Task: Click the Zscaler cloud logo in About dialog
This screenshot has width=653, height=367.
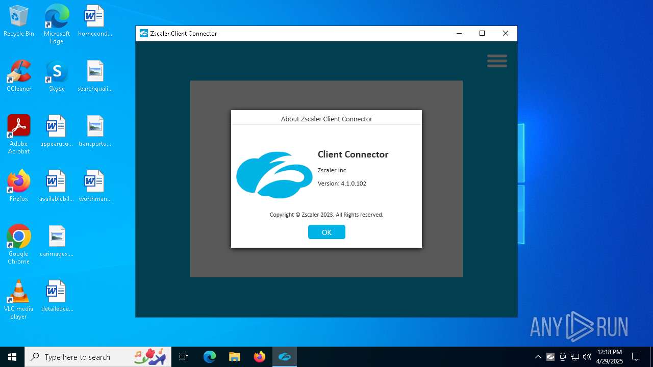Action: tap(274, 175)
